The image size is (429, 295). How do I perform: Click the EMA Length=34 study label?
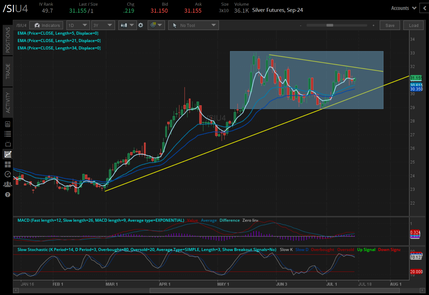pyautogui.click(x=59, y=48)
